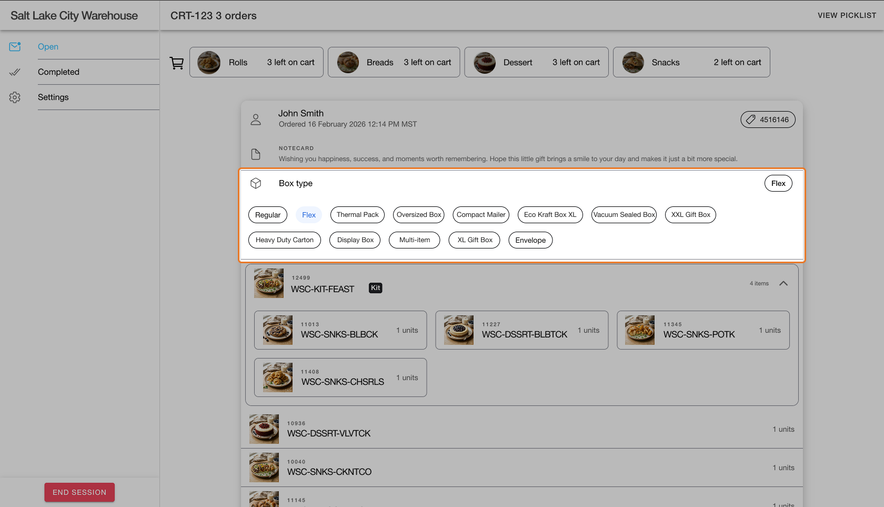
Task: Open the WSC-SNKS-POTK item card
Action: click(703, 330)
